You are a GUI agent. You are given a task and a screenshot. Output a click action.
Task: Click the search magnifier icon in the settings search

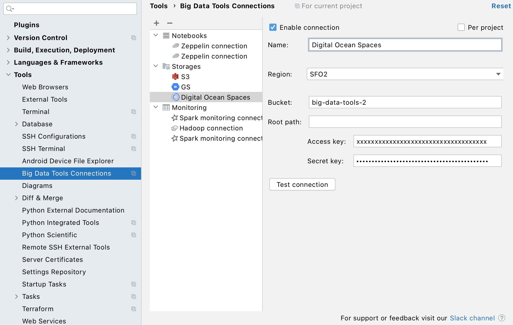pos(10,9)
